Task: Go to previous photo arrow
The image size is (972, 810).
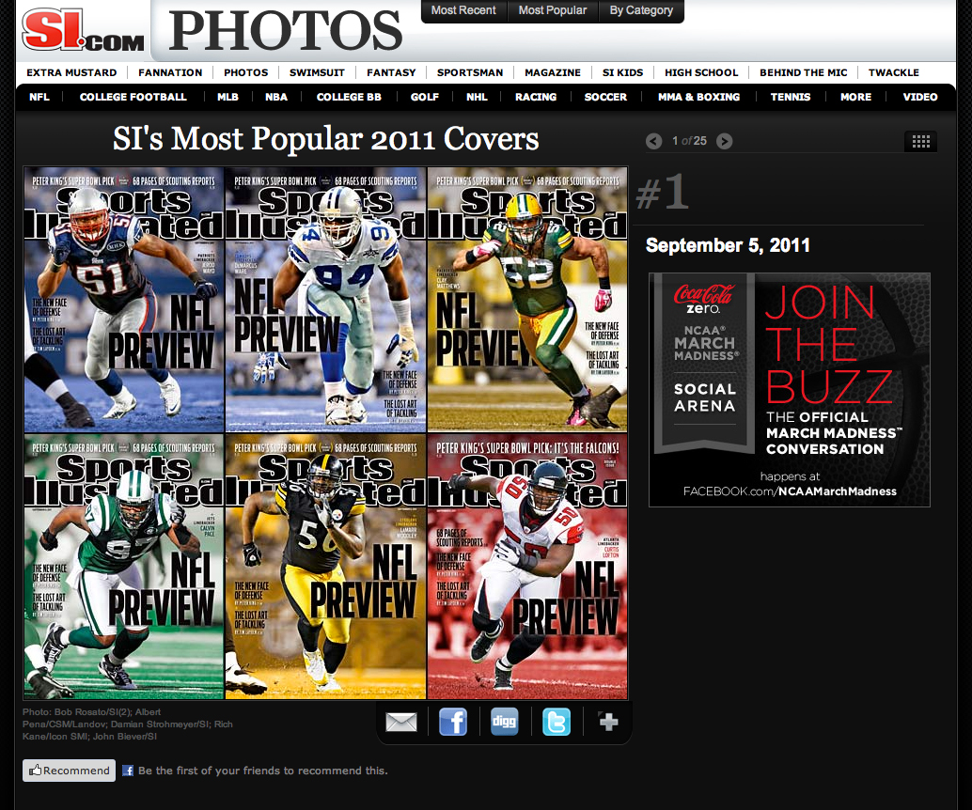Action: (653, 141)
